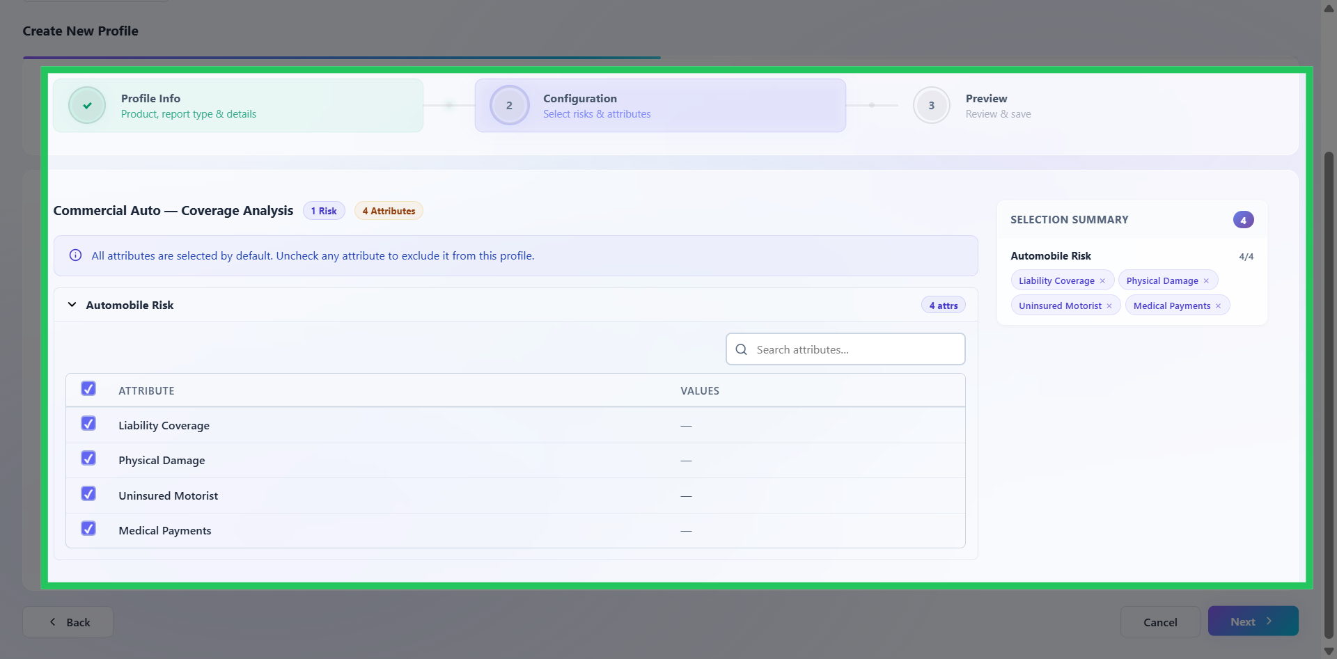Screen dimensions: 1337x659
Task: Click the Liability Coverage row label
Action: point(164,426)
